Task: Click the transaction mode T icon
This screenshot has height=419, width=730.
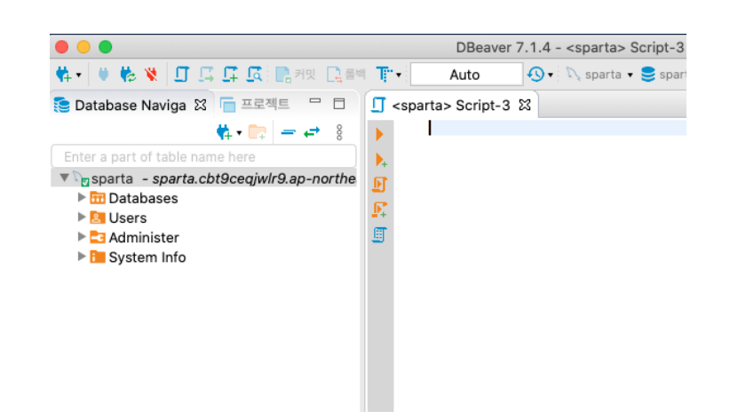Action: (x=384, y=74)
